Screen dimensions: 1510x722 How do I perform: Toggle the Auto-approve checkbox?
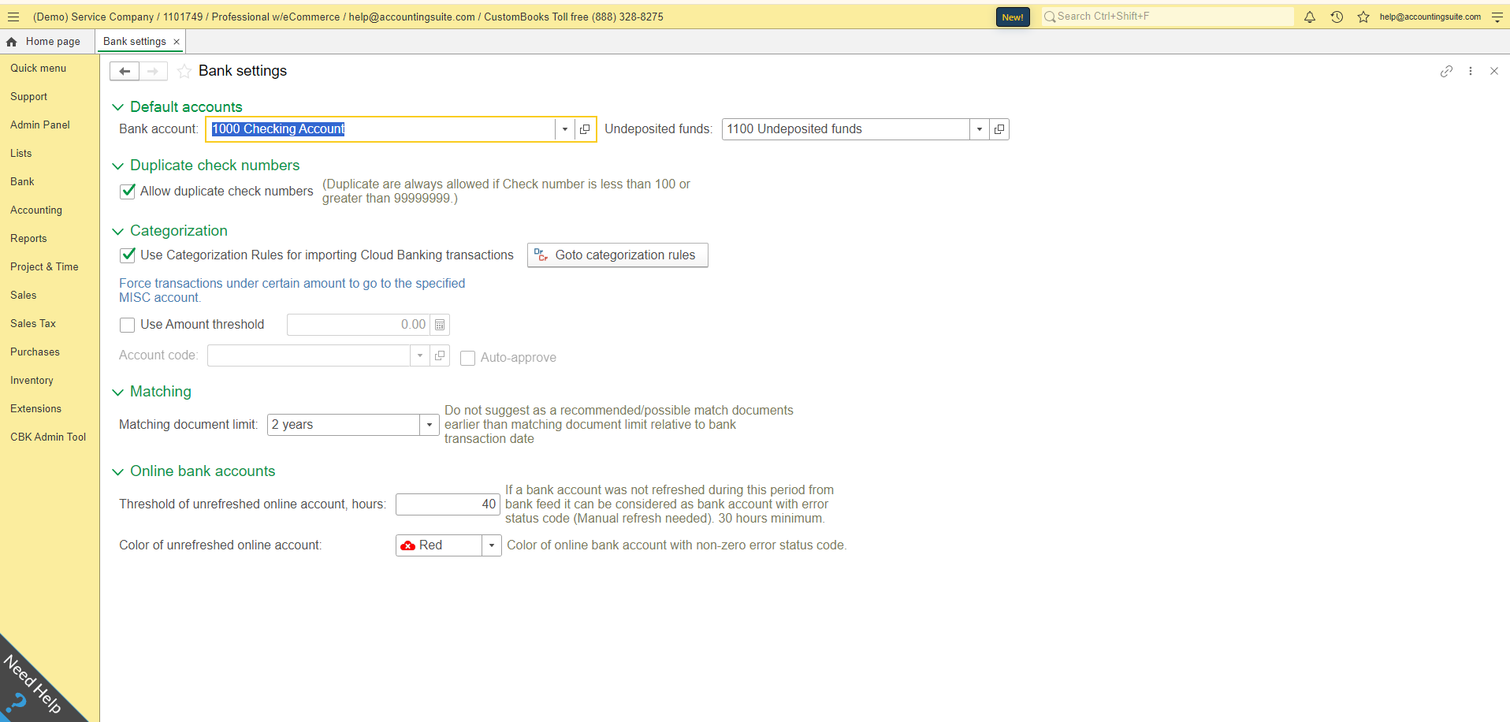(467, 358)
